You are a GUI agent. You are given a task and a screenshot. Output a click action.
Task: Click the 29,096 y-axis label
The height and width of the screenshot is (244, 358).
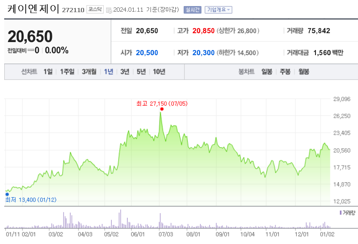[342, 99]
